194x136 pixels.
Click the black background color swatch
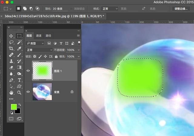[18, 112]
